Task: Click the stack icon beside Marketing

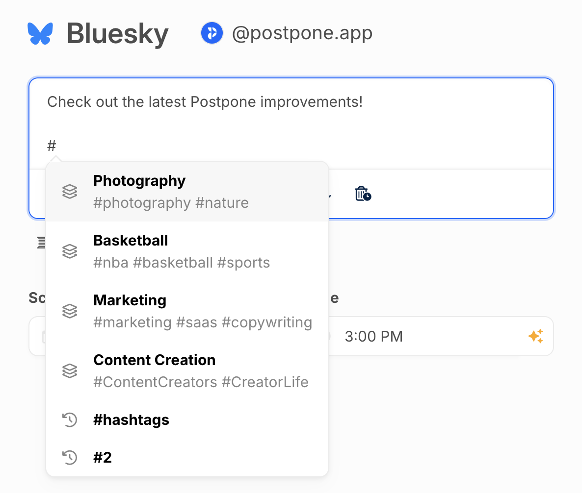Action: pyautogui.click(x=70, y=311)
